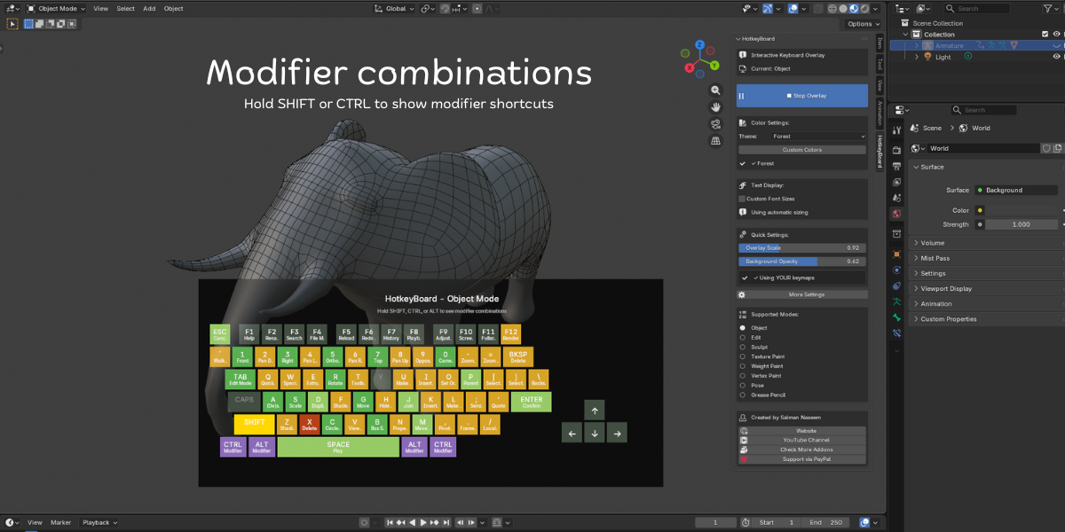
Task: Switch to the Item sidebar tab
Action: pos(880,43)
